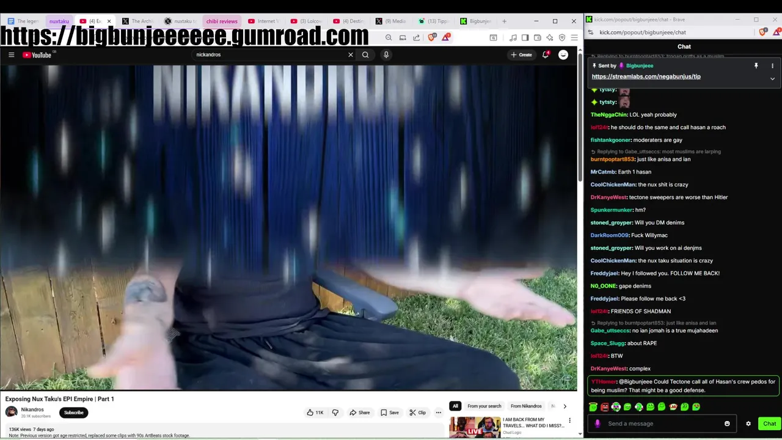The image size is (782, 440).
Task: Open Brave VPN shield icon
Action: pyautogui.click(x=562, y=38)
